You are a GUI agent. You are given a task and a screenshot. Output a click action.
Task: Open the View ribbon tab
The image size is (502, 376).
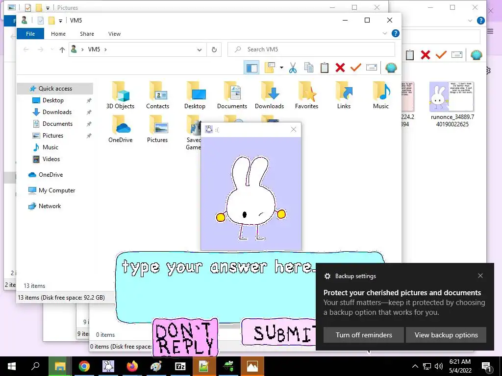click(x=114, y=34)
